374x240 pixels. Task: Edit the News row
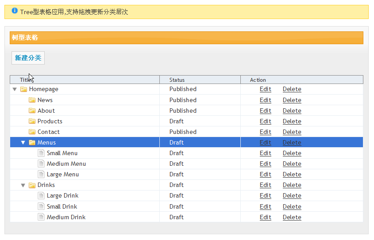266,100
